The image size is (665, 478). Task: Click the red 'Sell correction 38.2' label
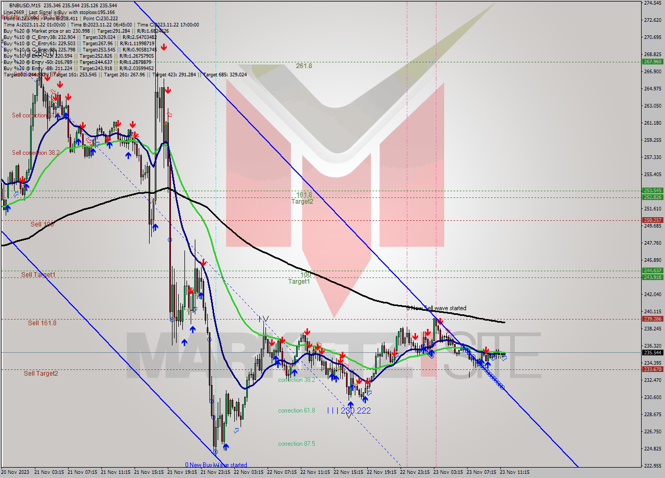coord(35,153)
